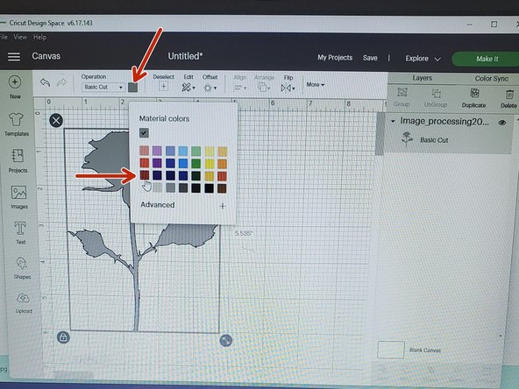Click the New project plus icon

pos(15,82)
